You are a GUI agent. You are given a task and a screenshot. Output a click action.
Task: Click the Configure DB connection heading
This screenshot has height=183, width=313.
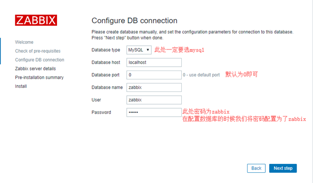(135, 21)
